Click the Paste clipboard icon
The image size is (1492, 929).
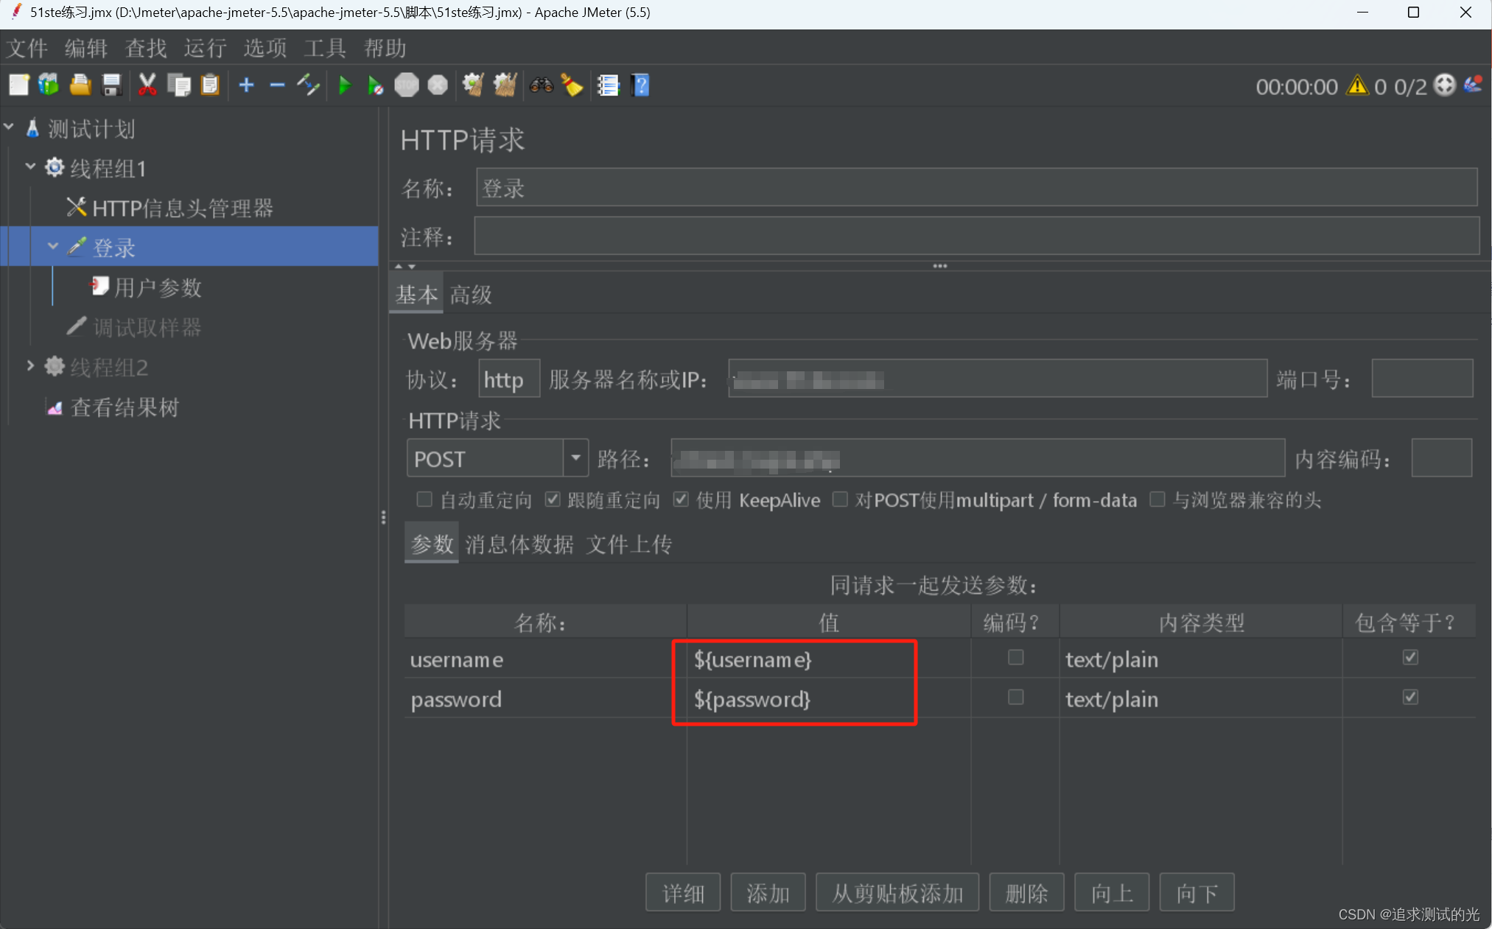pos(211,85)
